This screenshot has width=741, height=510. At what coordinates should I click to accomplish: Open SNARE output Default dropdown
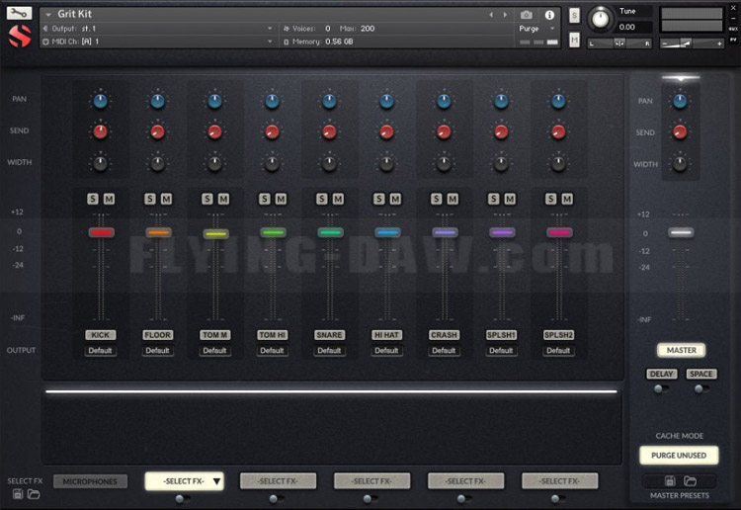click(329, 351)
